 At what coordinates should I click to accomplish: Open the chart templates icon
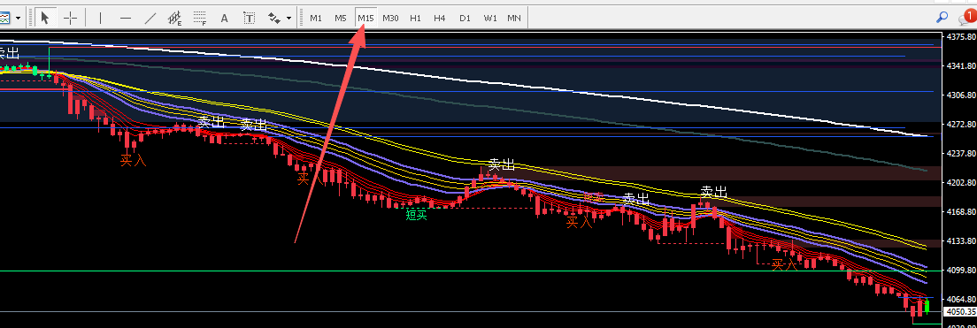(x=5, y=18)
